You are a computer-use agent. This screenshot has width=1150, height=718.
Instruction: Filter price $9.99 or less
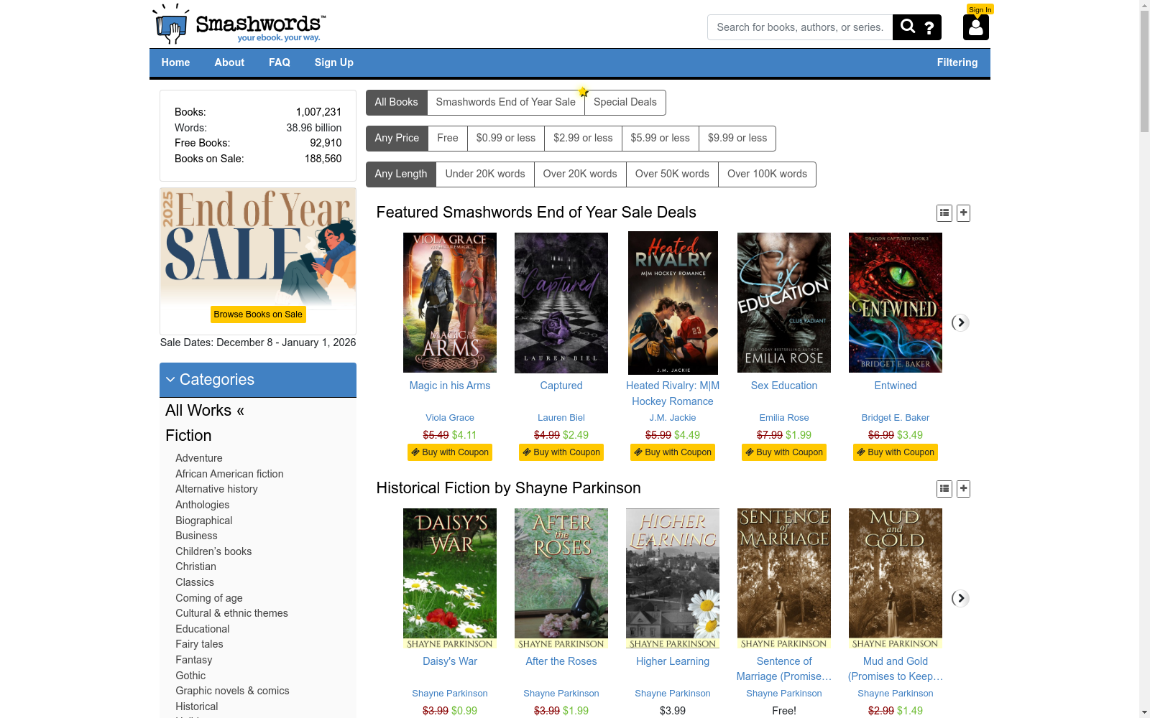coord(737,139)
